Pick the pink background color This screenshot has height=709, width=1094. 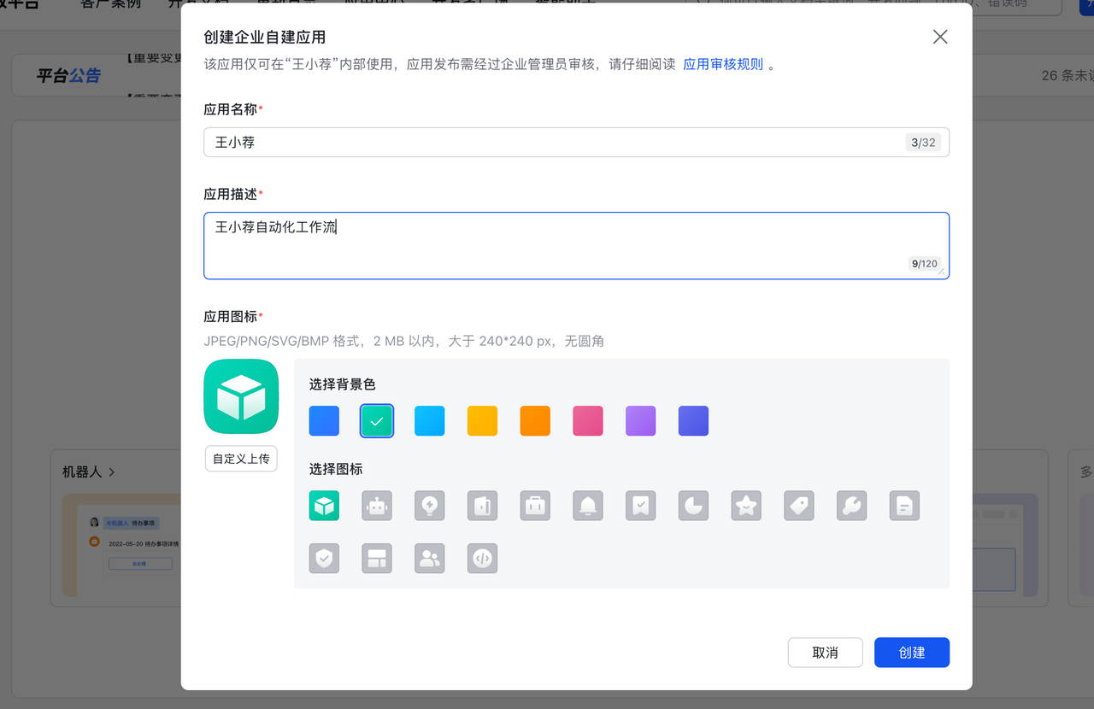click(x=588, y=421)
